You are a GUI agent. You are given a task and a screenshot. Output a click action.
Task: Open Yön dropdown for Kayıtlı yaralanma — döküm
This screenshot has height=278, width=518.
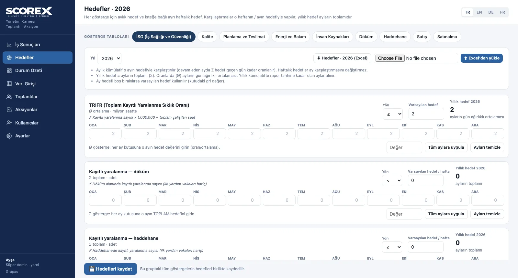[392, 180]
